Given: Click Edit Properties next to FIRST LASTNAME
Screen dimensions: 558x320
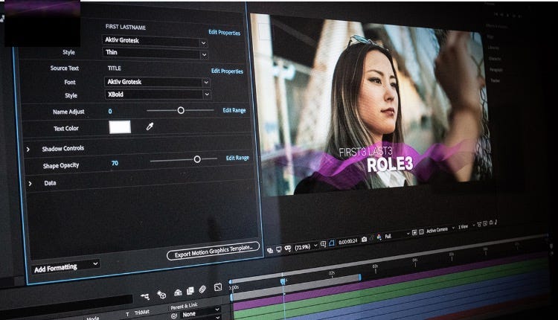Looking at the screenshot, I should (x=224, y=33).
